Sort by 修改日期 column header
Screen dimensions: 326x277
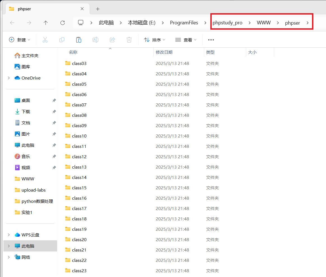(x=164, y=52)
